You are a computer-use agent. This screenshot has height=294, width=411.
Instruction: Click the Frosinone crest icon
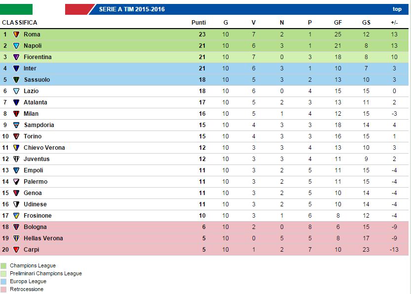16,216
